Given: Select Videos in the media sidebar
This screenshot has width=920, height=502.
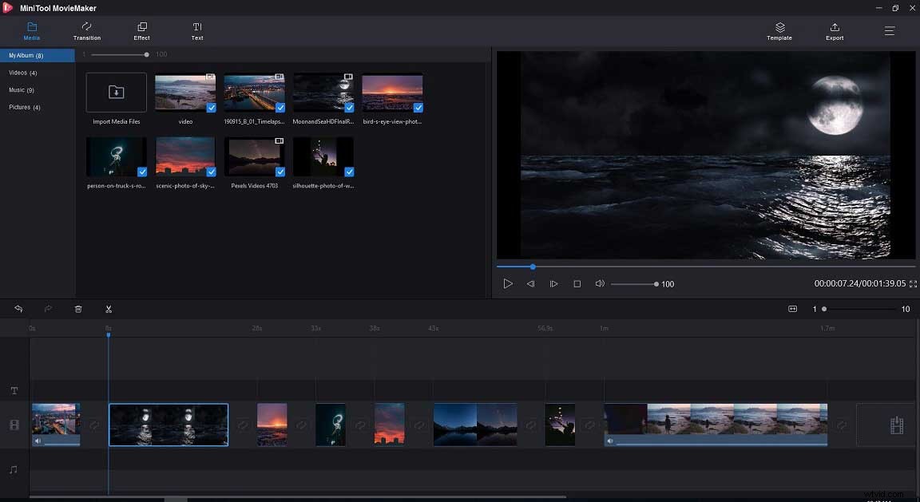Looking at the screenshot, I should coord(24,72).
